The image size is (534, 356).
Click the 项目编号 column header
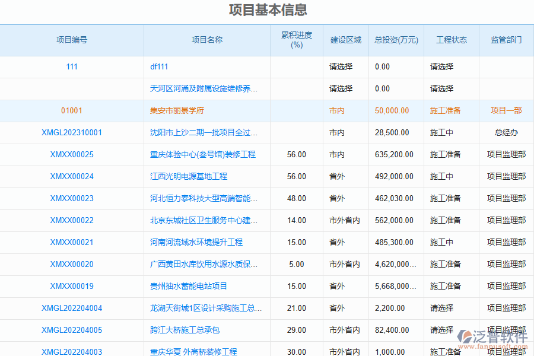[72, 40]
